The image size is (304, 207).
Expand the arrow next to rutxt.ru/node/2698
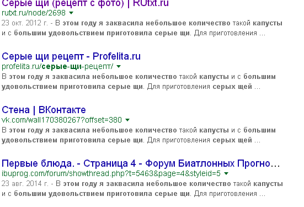(x=71, y=13)
